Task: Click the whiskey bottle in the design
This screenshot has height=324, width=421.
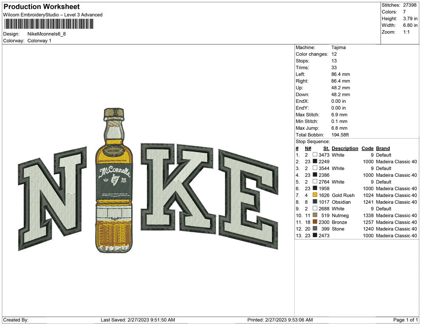Action: pyautogui.click(x=114, y=180)
